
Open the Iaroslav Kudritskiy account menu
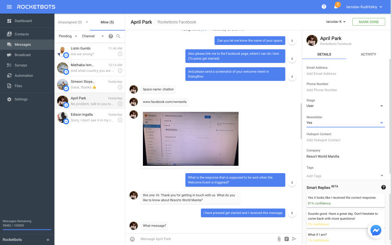(364, 7)
